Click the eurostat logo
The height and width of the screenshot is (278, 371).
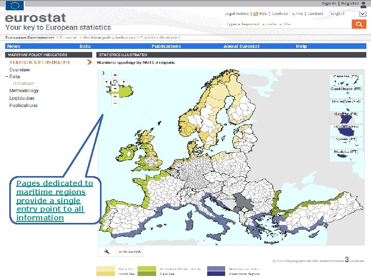tap(35, 18)
